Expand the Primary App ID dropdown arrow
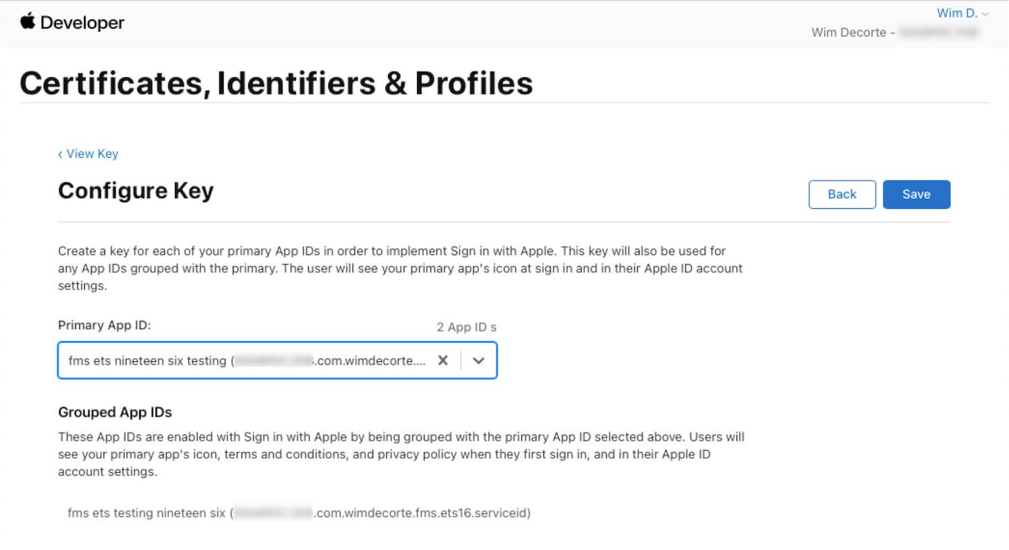The height and width of the screenshot is (550, 1009). click(x=478, y=361)
